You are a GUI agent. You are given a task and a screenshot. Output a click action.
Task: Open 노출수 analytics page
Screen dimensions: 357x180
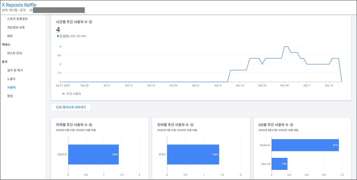[x=12, y=79]
